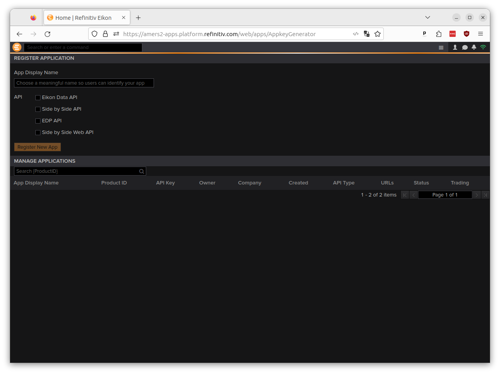Tick the EDP API checkbox
The height and width of the screenshot is (374, 500).
[38, 121]
